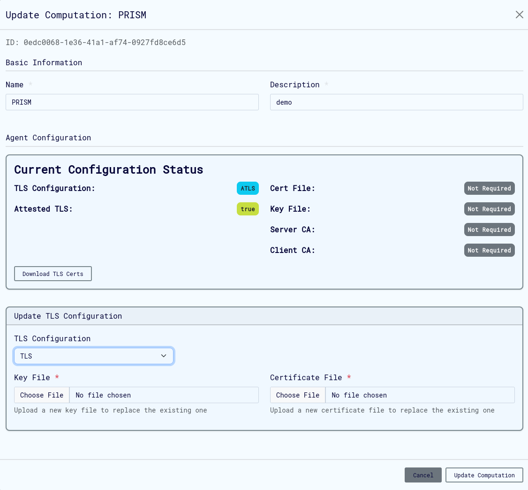Click the Basic Information section title

(x=44, y=63)
